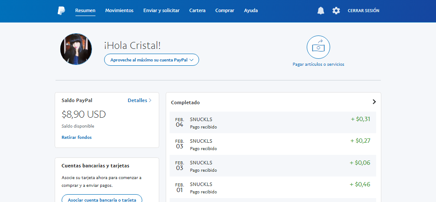Click Pagar artículos o servicios link text
This screenshot has height=202, width=436.
318,64
